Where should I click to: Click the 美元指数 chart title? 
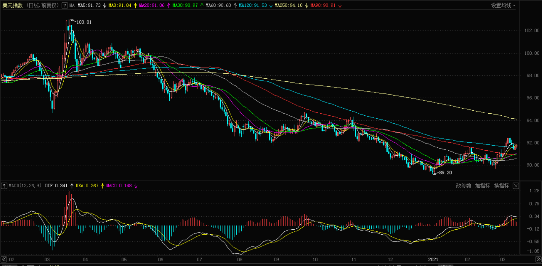(x=12, y=5)
